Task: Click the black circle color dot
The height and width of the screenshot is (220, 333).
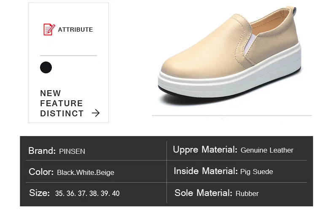Action: 46,67
